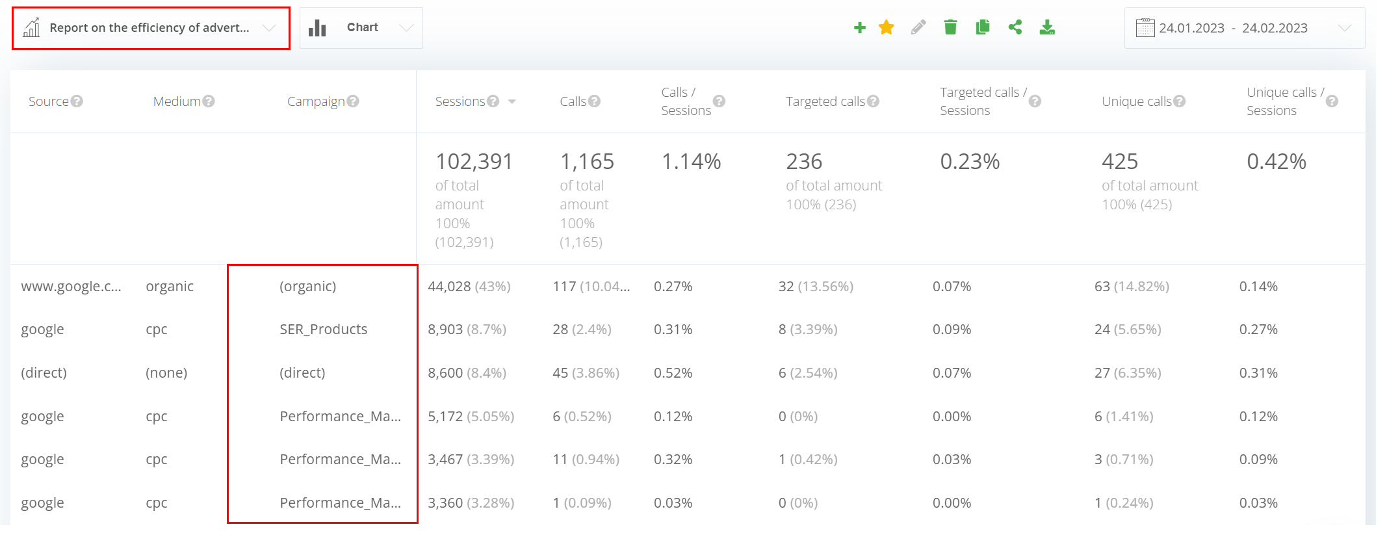Sort by Source column header

coord(49,101)
